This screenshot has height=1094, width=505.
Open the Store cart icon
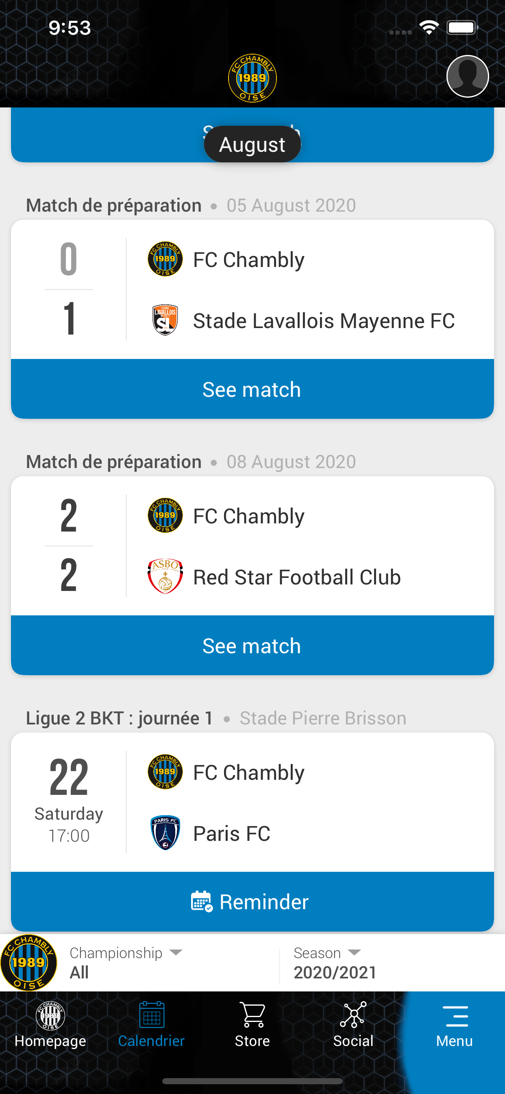pos(252,1015)
